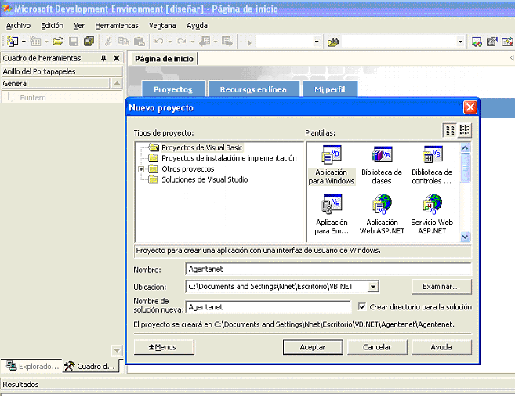Select Proyectos de Visual Basic folder

pos(202,148)
